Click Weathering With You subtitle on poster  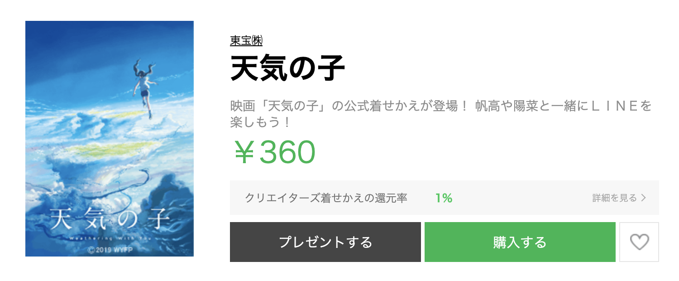(110, 237)
